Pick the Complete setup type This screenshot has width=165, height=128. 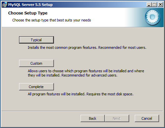click(x=36, y=87)
